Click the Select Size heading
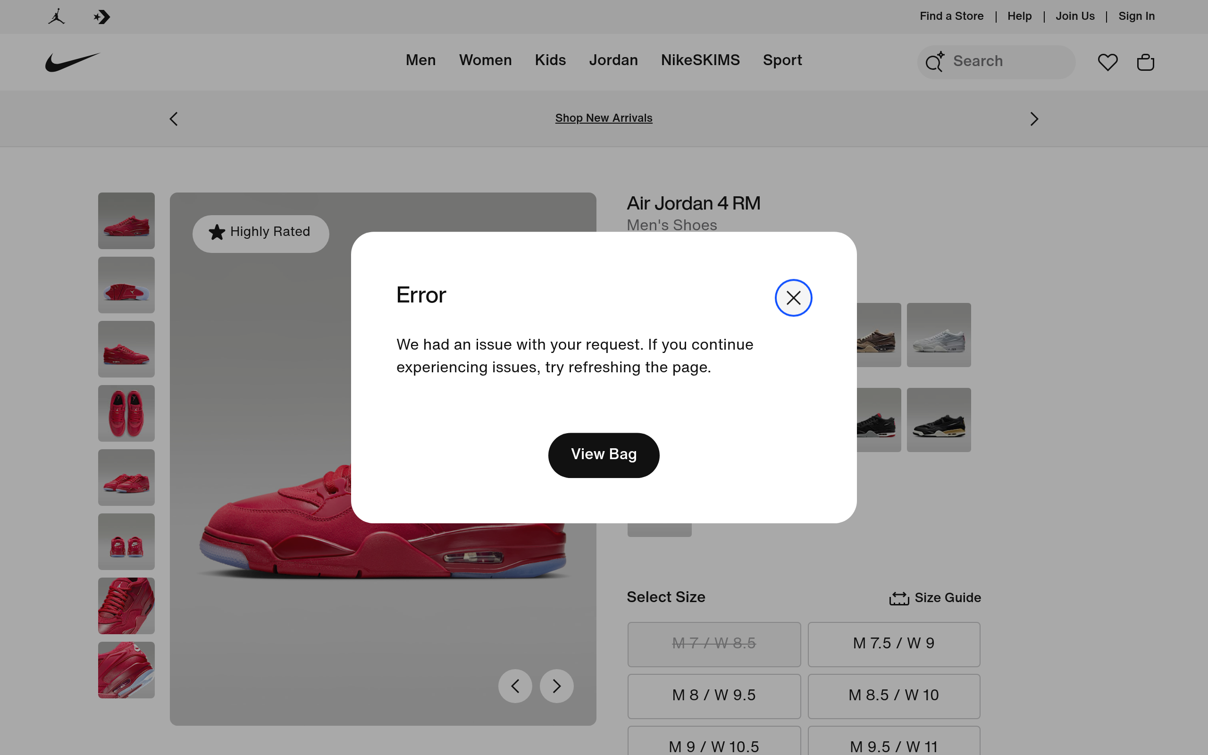1208x755 pixels. (x=666, y=597)
